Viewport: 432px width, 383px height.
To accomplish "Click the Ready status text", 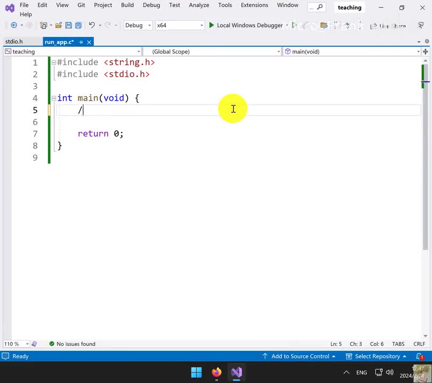I will point(20,356).
